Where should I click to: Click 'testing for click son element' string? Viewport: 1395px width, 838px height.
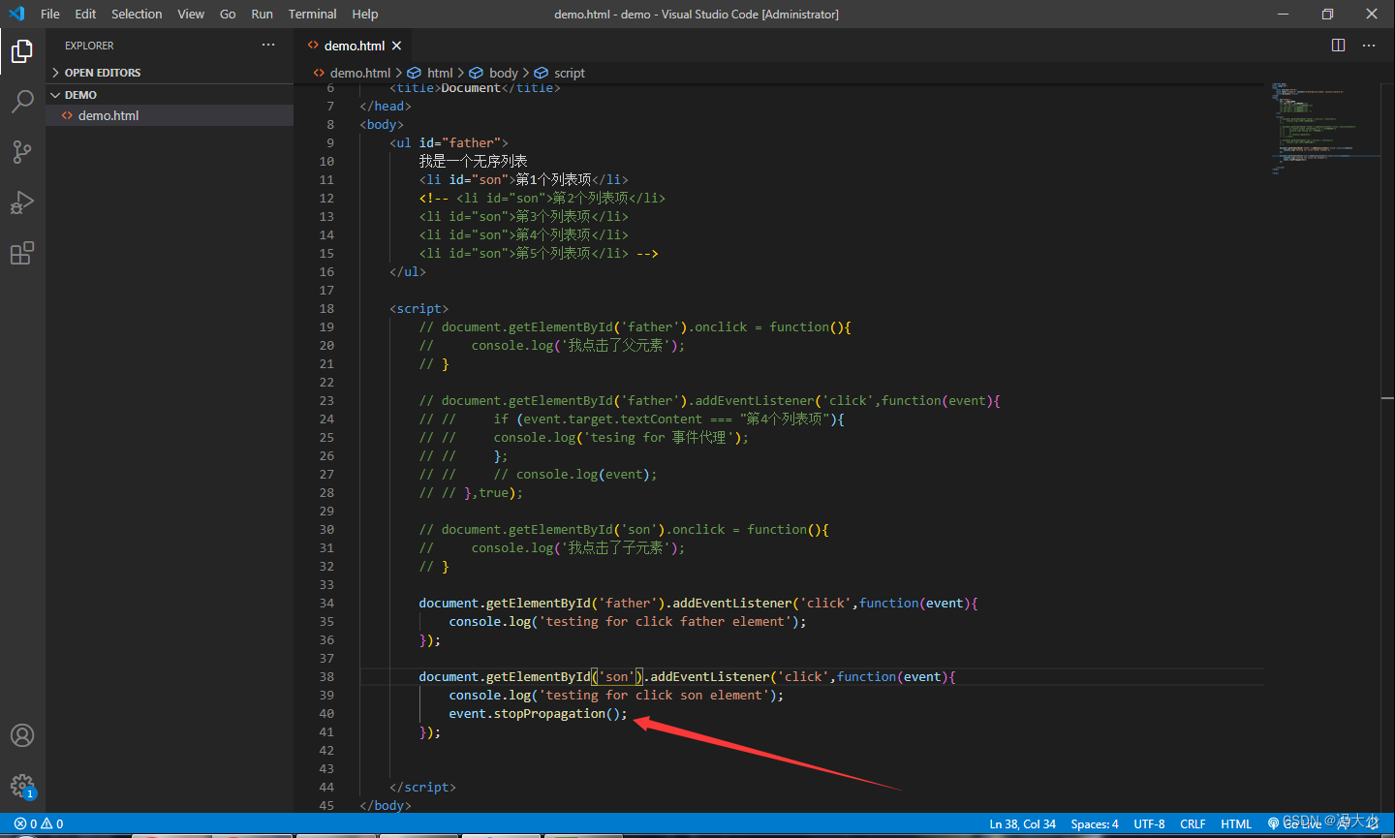pyautogui.click(x=654, y=696)
